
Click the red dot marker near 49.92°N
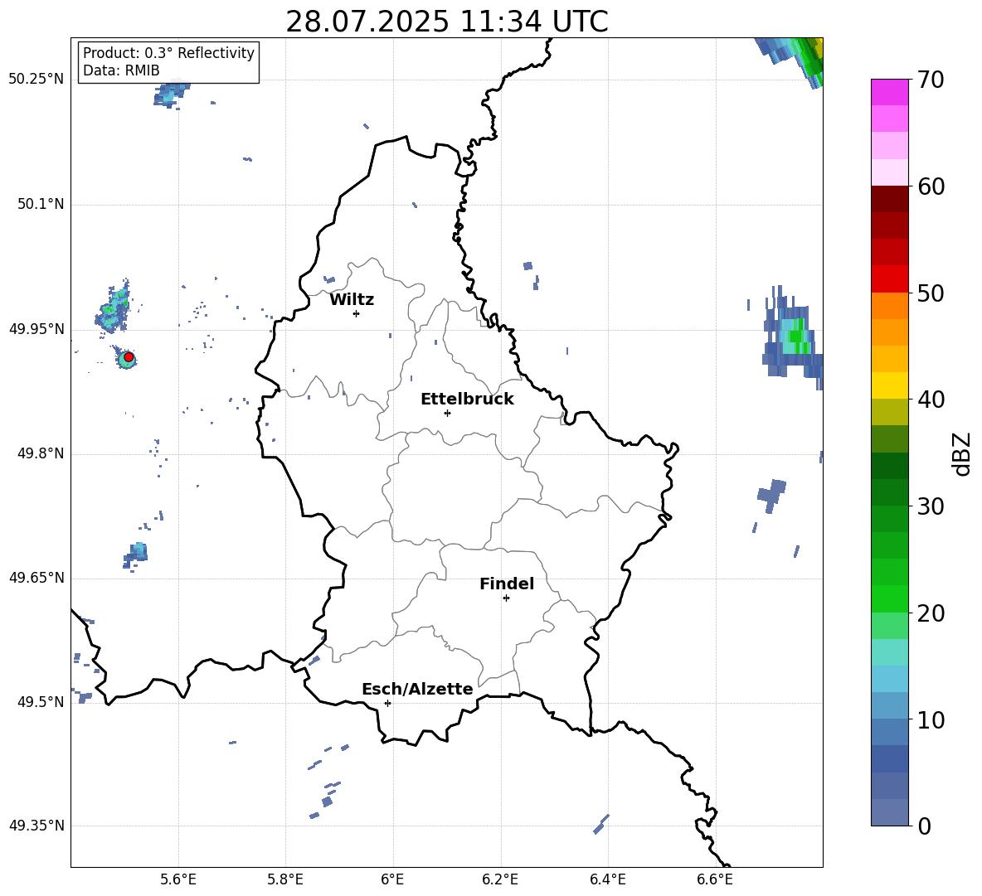click(x=129, y=357)
